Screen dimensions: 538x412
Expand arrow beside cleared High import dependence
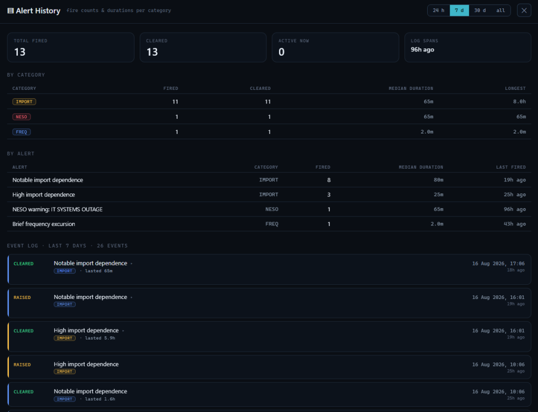point(123,331)
